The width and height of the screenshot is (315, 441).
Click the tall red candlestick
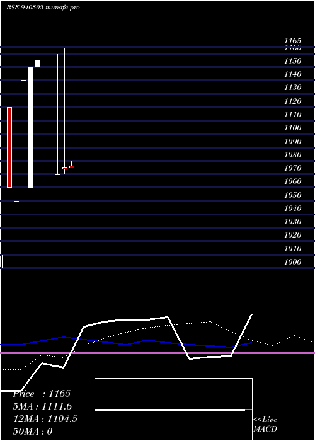[x=9, y=147]
